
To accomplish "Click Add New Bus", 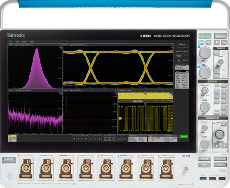I will [114, 139].
